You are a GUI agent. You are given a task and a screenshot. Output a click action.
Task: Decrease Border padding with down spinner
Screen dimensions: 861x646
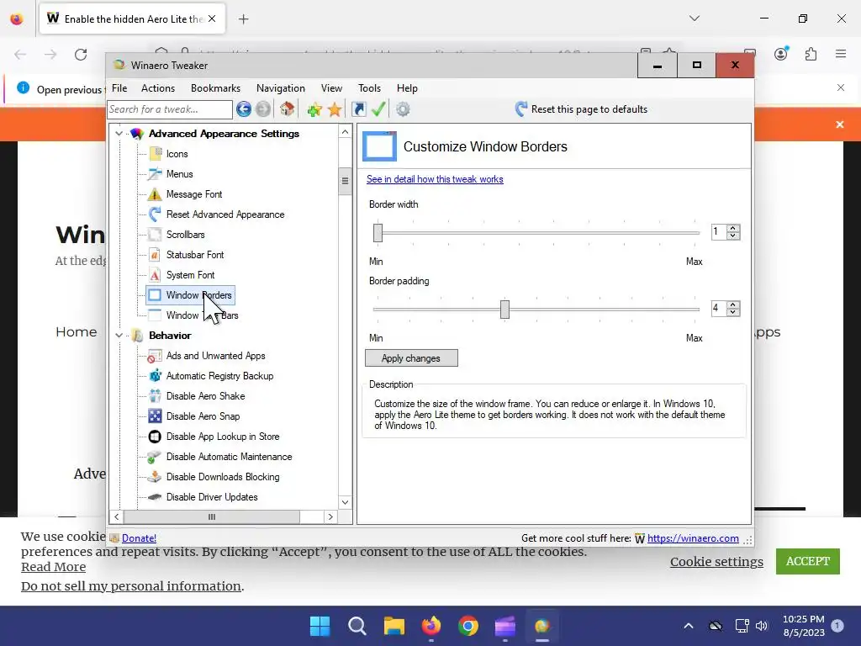(733, 312)
